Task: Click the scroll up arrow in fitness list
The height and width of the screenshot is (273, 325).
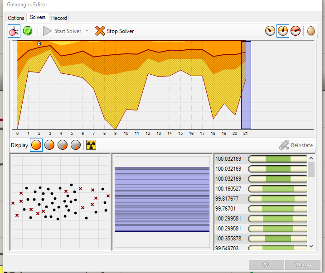Action: 311,158
